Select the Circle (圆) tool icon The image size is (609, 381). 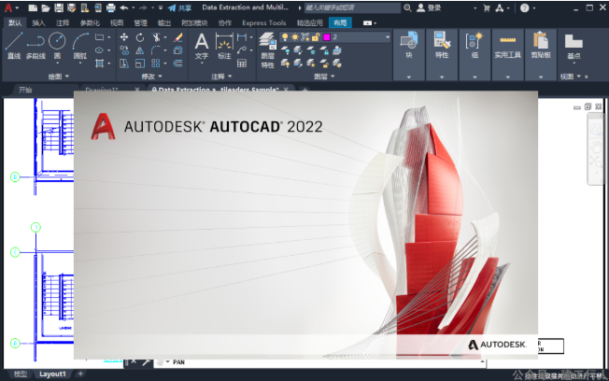point(57,41)
